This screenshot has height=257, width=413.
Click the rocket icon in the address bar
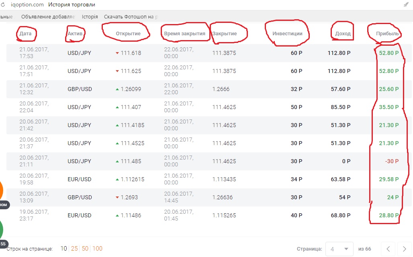coord(406,4)
